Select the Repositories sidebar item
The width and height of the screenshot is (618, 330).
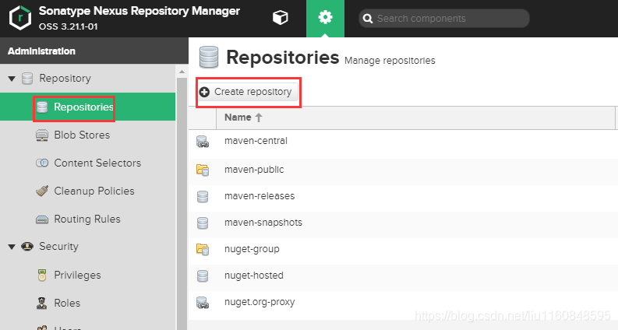[87, 107]
